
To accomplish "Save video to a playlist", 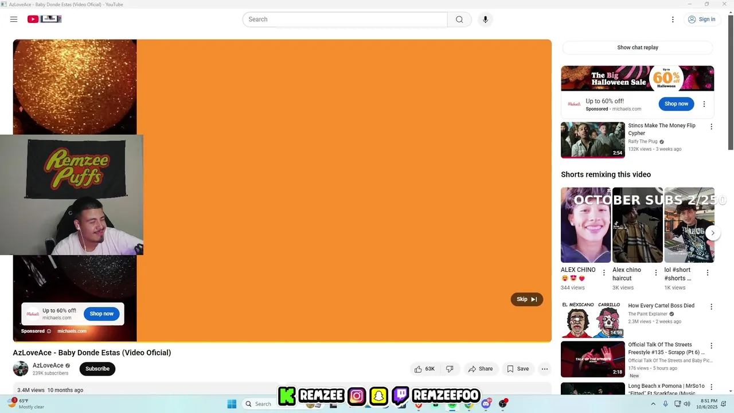I will pos(517,369).
